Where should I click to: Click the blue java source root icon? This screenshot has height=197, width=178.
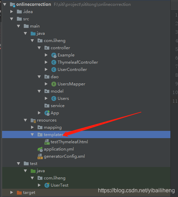point(33,33)
